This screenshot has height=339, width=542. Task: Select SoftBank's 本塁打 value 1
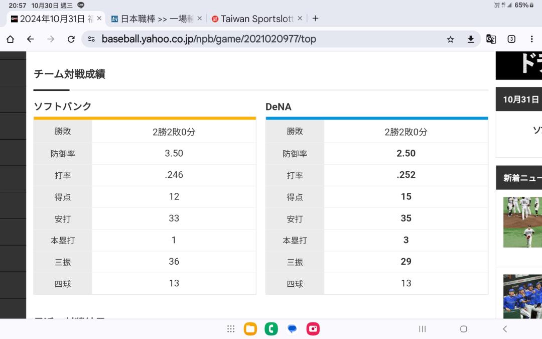[174, 240]
